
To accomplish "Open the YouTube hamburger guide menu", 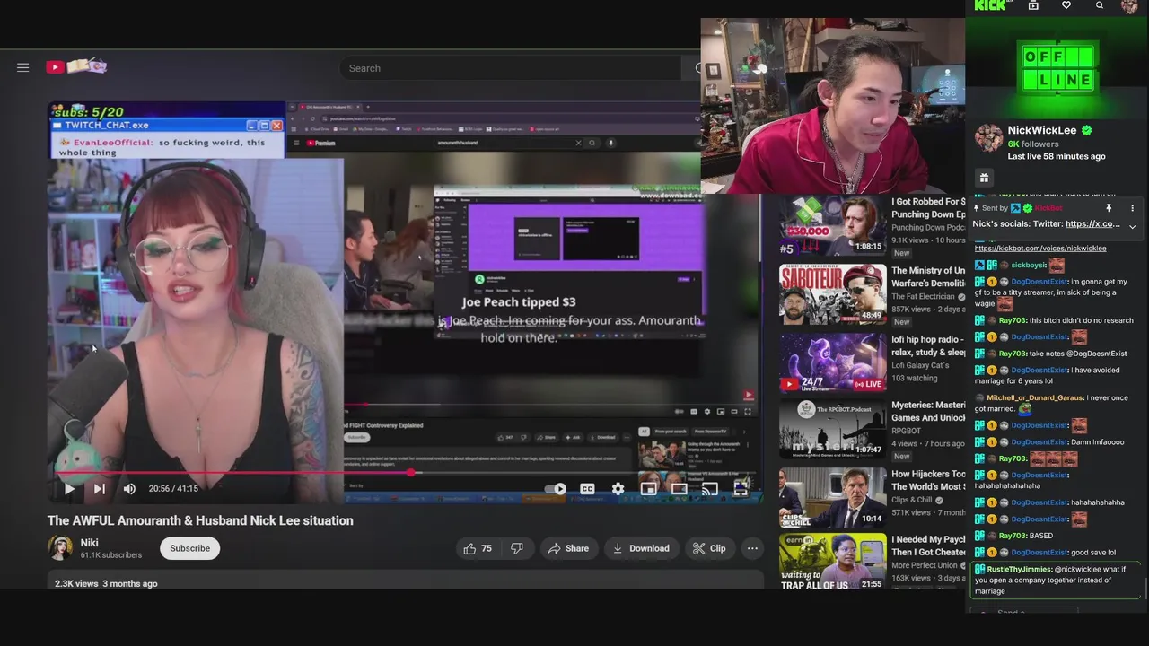I will click(23, 67).
